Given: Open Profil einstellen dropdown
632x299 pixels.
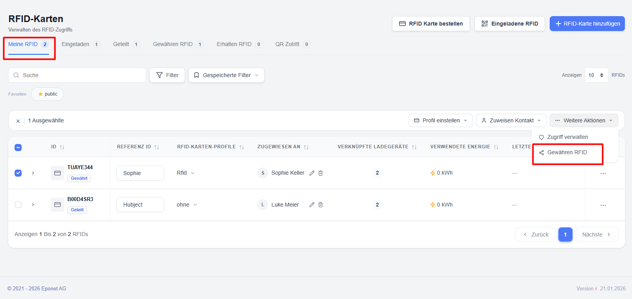Looking at the screenshot, I should tap(441, 120).
